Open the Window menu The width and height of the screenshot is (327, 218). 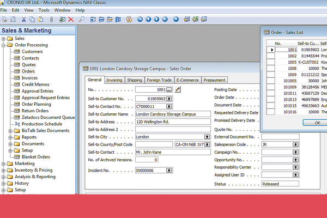click(62, 10)
